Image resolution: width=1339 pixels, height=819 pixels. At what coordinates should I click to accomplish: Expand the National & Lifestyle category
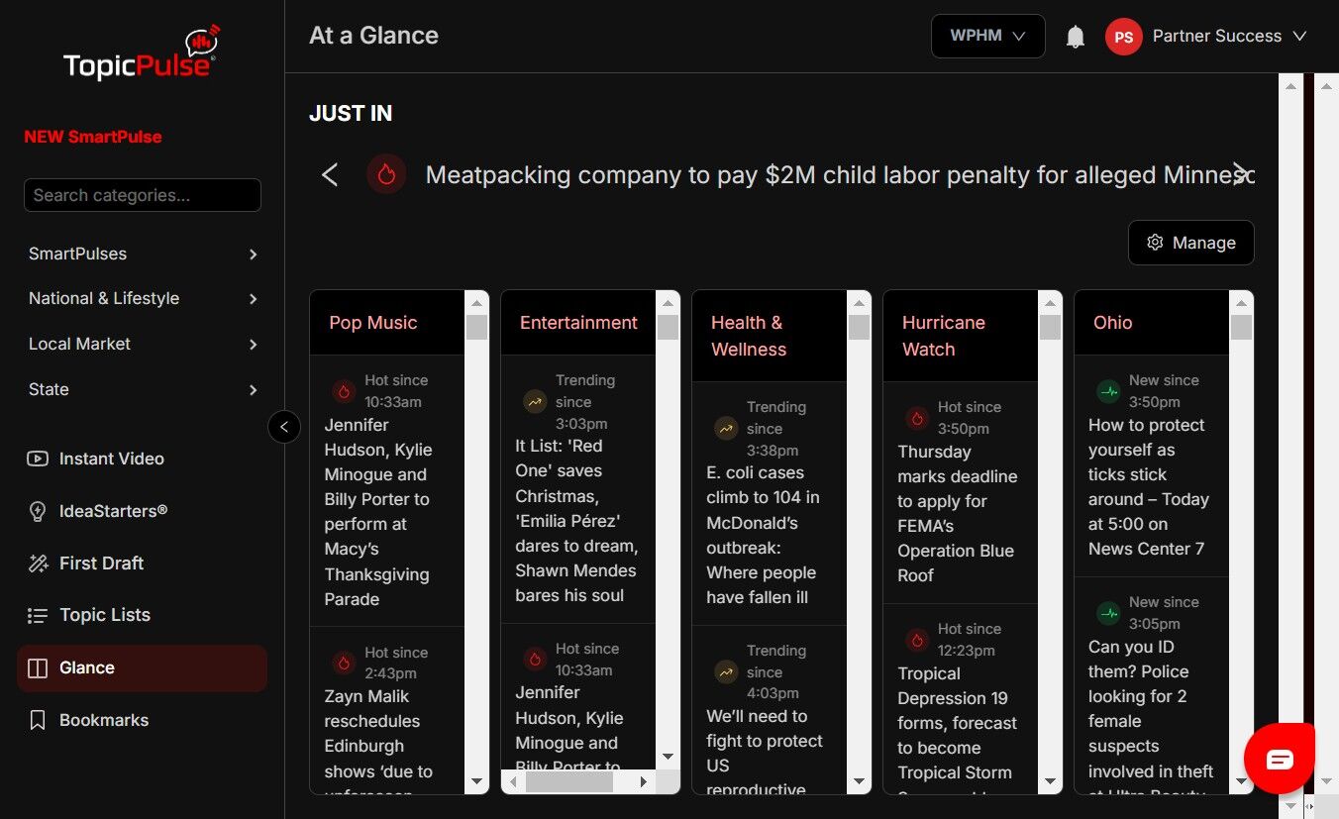[x=143, y=298]
